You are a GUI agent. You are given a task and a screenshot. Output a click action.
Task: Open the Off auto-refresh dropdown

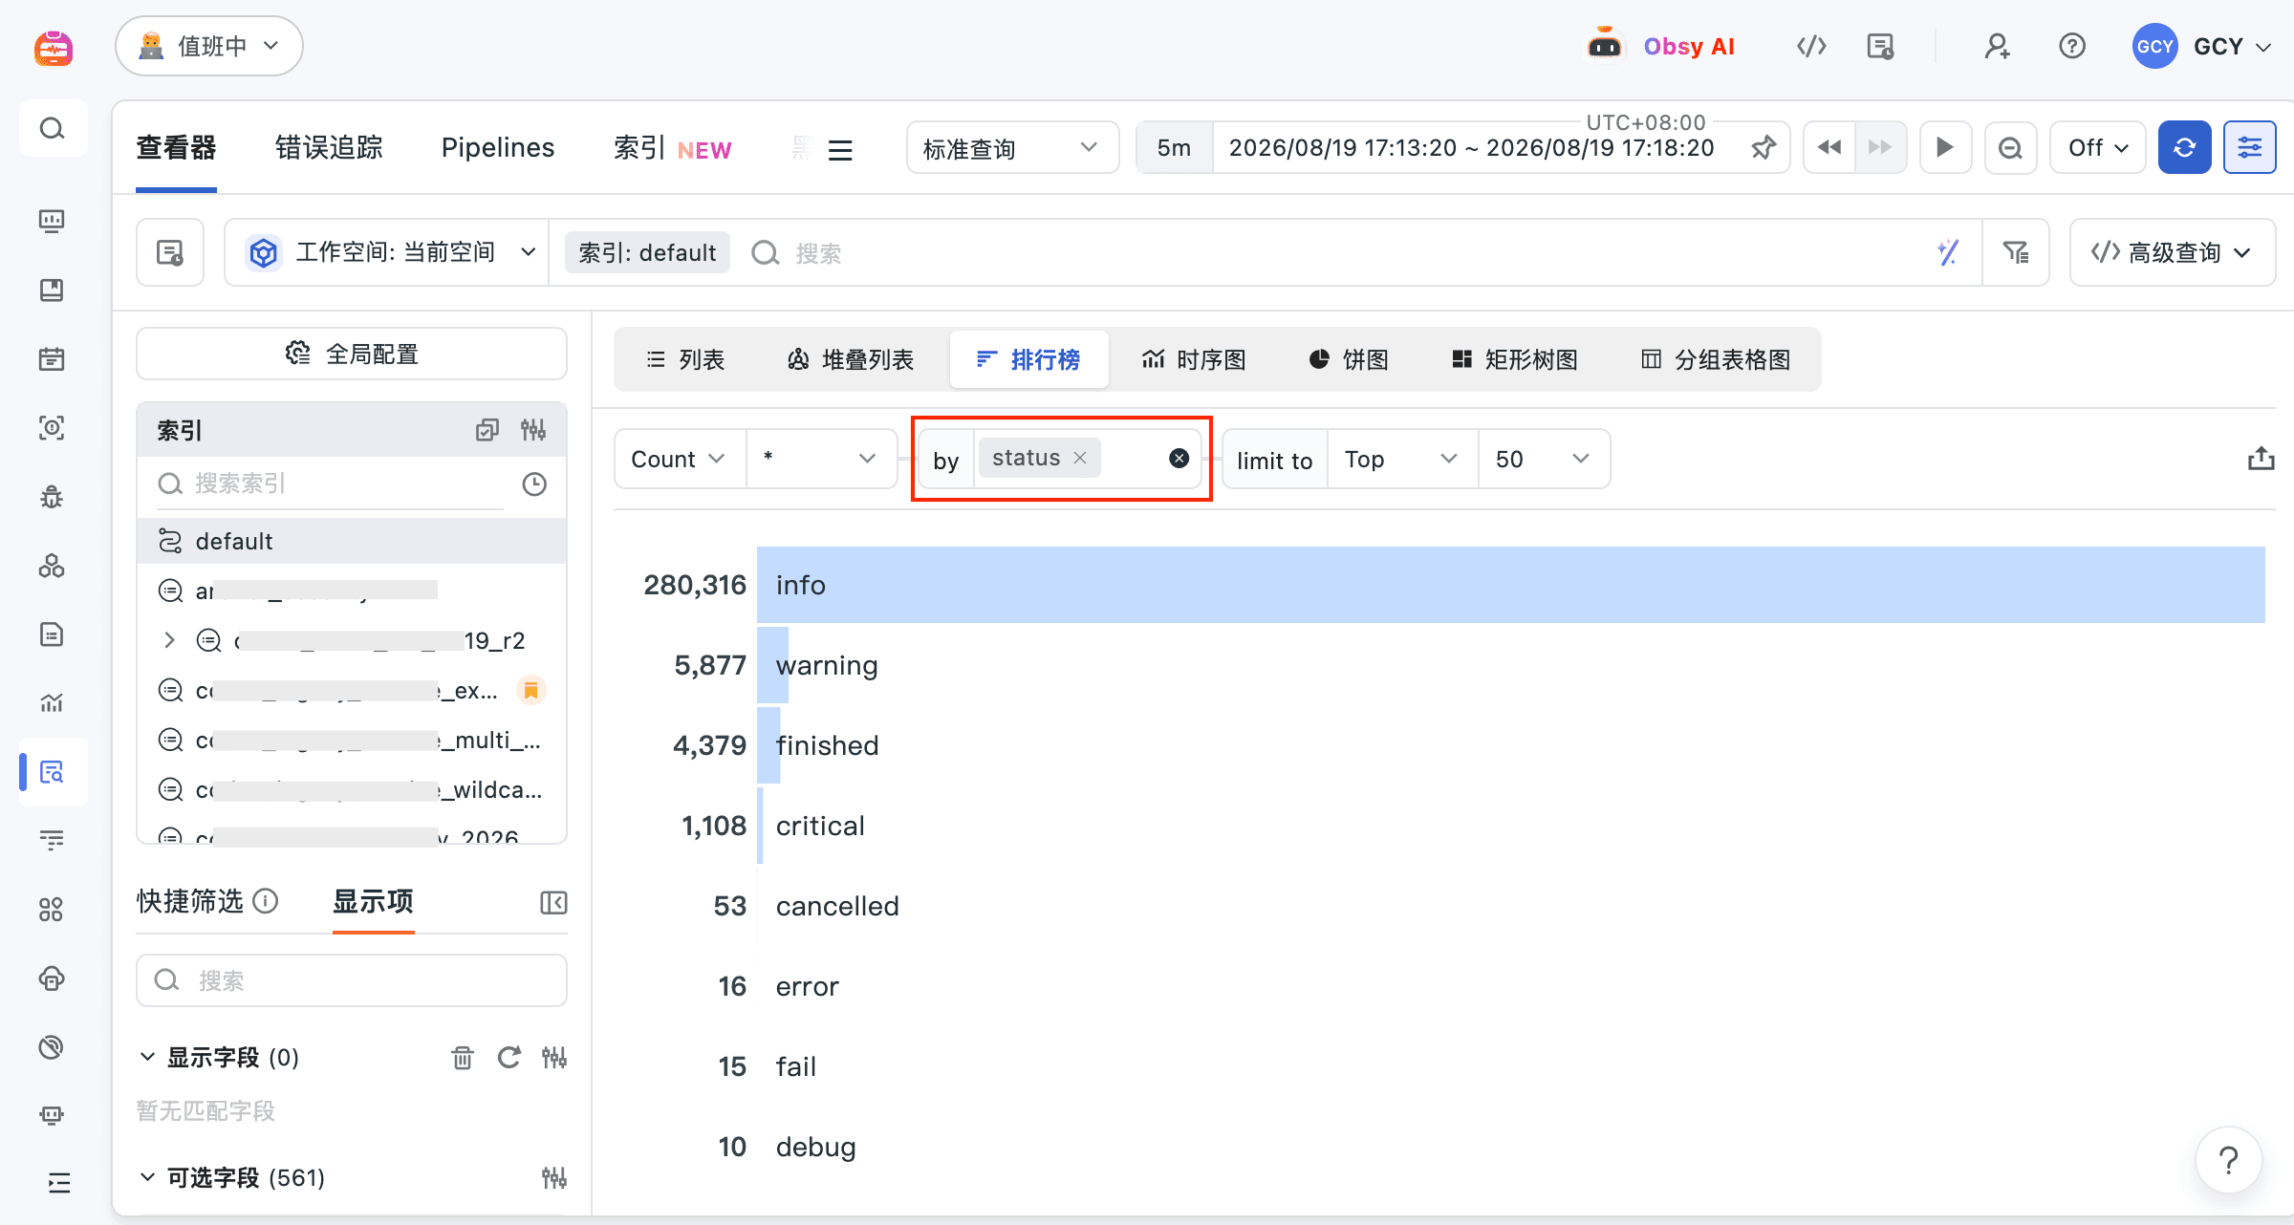point(2098,148)
